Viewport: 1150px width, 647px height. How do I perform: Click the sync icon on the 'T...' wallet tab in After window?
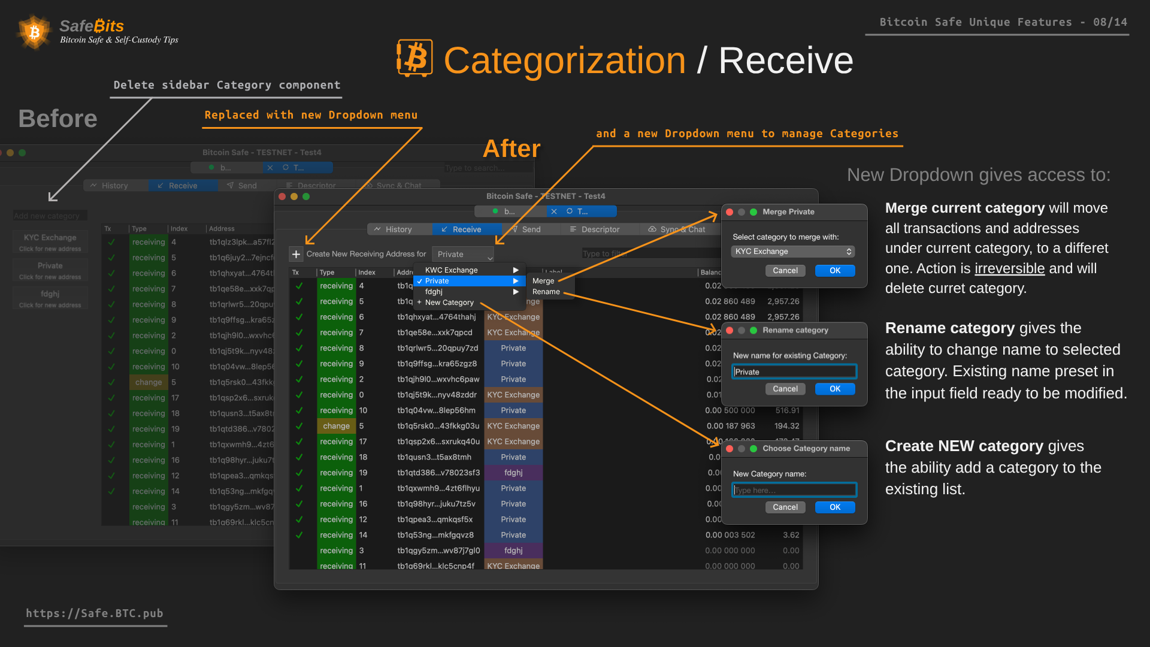click(x=570, y=211)
